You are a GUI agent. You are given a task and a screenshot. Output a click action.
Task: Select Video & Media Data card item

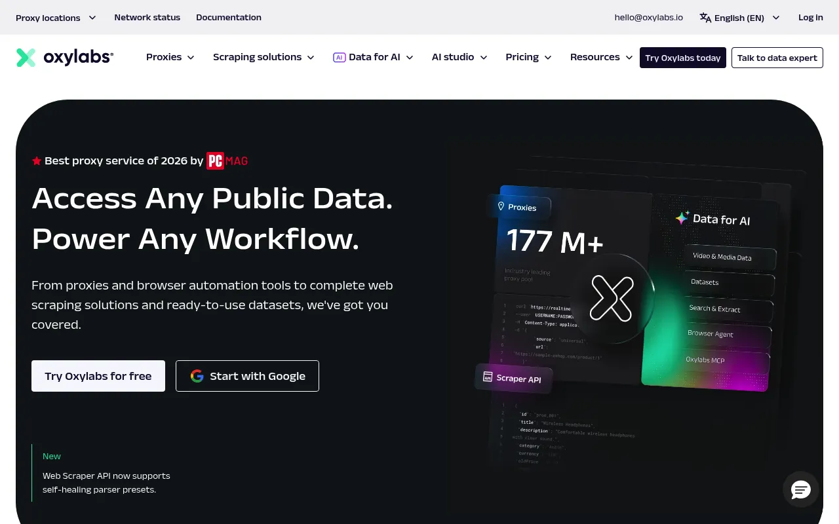point(730,257)
